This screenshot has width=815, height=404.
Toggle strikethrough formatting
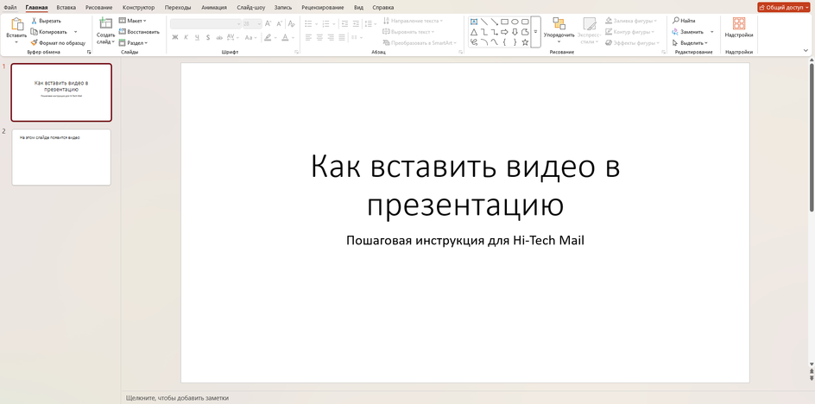pyautogui.click(x=218, y=37)
